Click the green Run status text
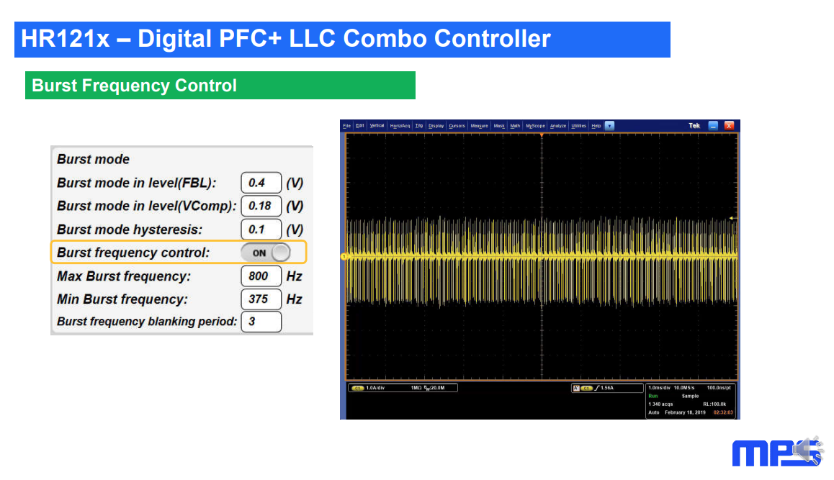834x480 pixels. pos(653,396)
